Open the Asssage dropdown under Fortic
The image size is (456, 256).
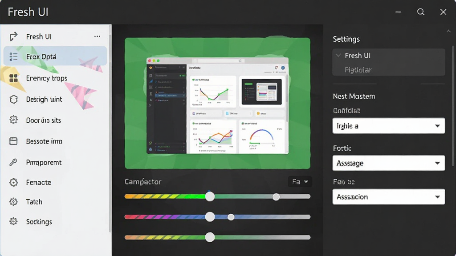click(388, 163)
